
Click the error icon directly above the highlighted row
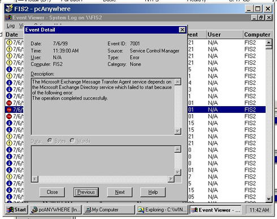(x=9, y=103)
